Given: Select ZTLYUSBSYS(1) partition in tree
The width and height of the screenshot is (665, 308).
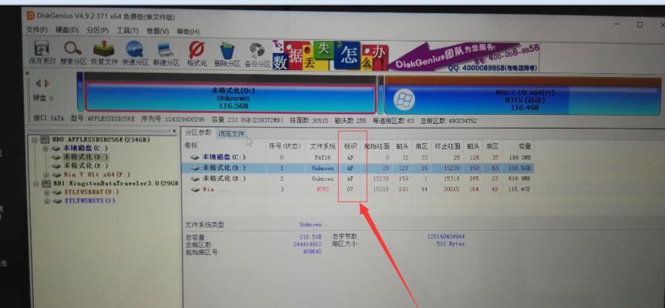Looking at the screenshot, I should (89, 200).
